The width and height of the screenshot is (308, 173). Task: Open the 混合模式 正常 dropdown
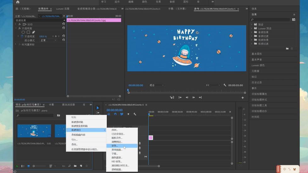(48, 40)
